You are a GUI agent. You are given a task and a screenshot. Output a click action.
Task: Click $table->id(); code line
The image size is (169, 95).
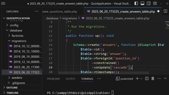92,49
